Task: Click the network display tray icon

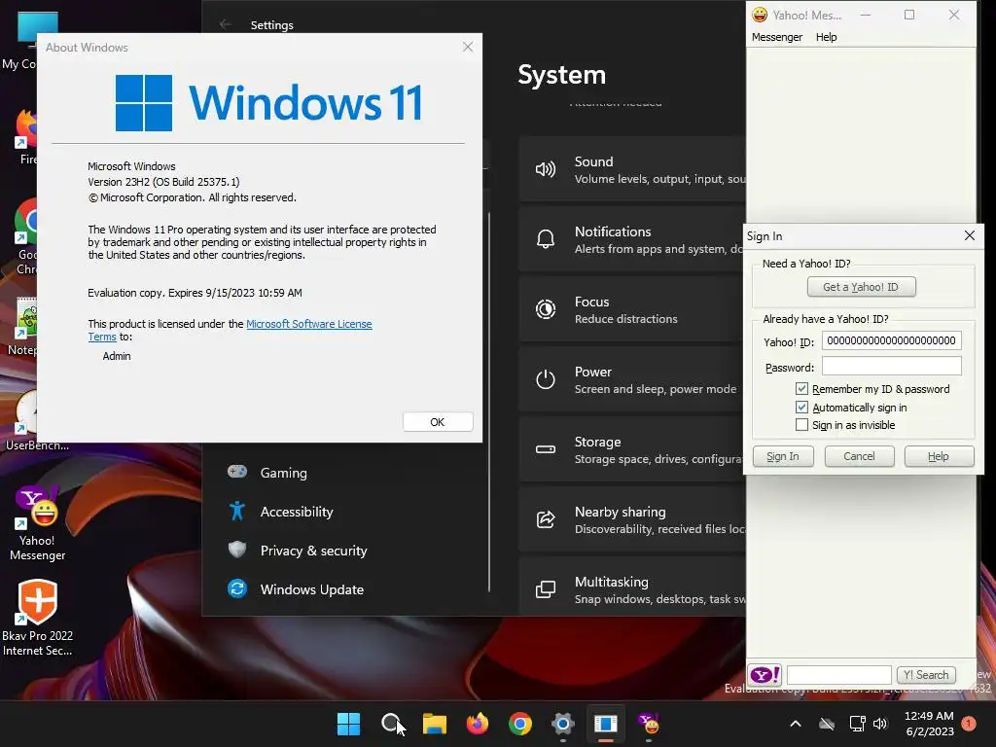Action: (858, 724)
